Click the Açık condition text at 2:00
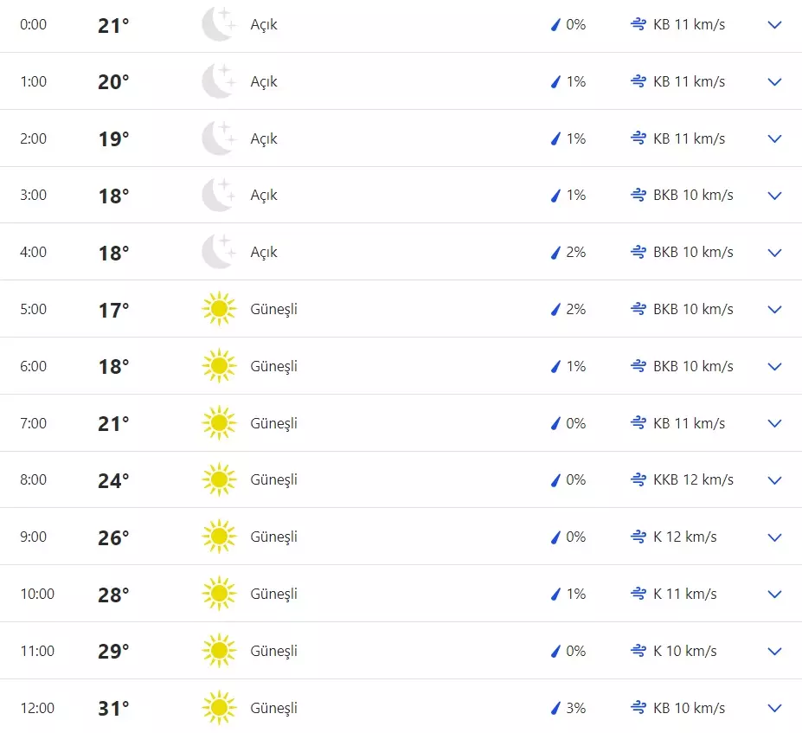 (x=264, y=138)
